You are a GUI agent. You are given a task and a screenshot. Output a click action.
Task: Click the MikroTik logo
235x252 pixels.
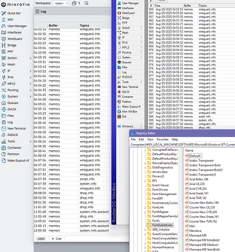coord(16,5)
